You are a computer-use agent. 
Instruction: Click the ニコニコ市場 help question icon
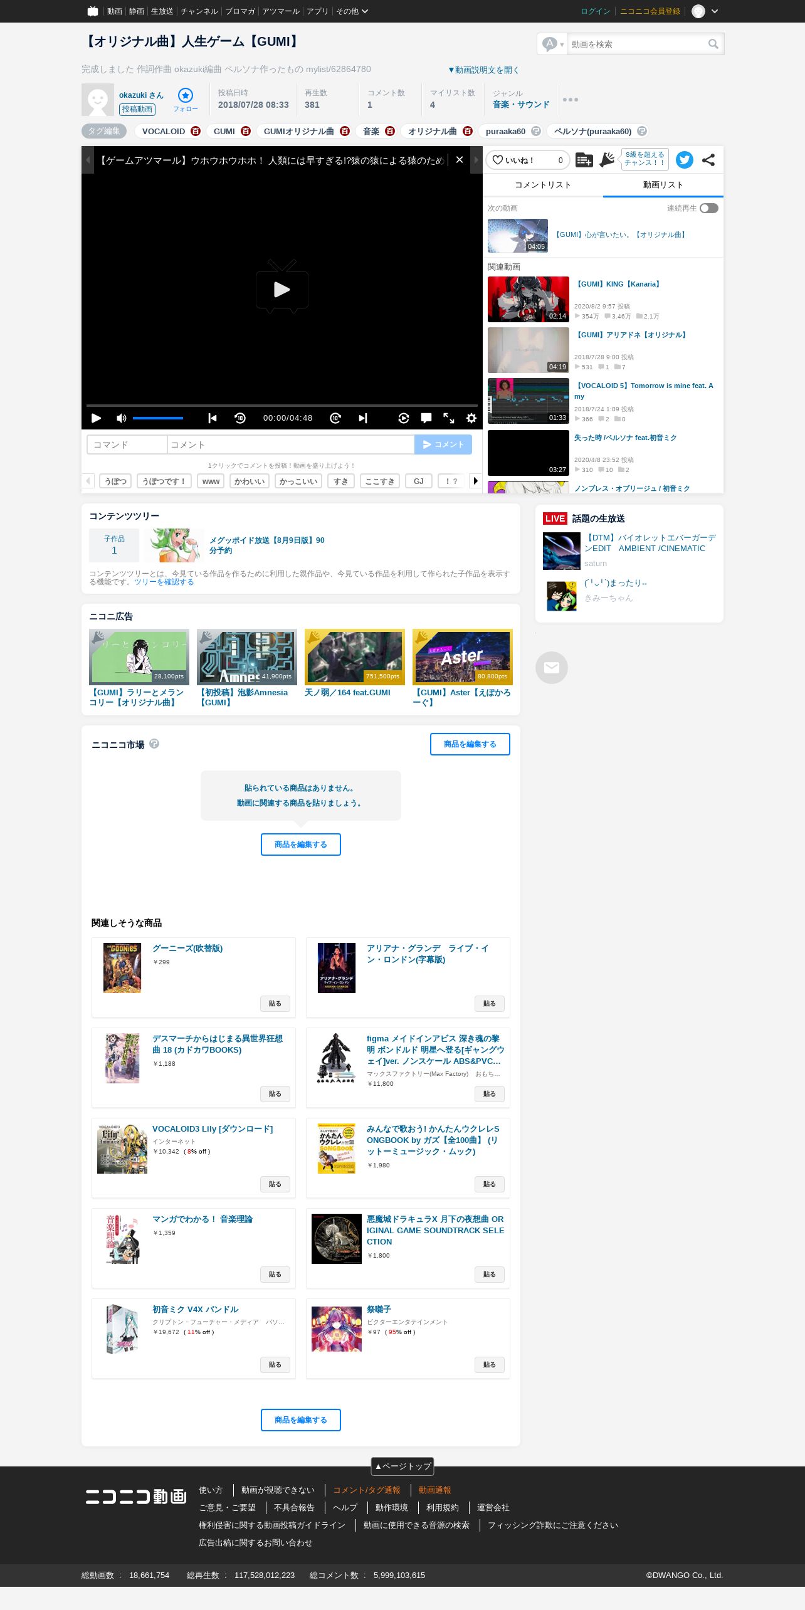coord(154,744)
